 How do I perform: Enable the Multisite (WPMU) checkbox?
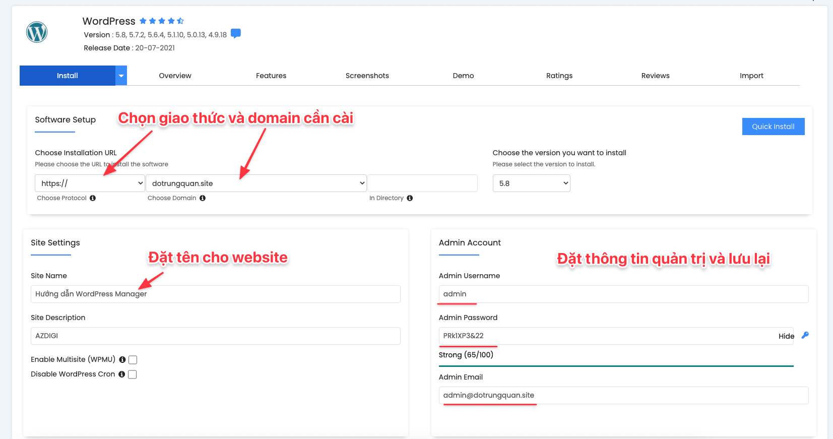coord(133,360)
